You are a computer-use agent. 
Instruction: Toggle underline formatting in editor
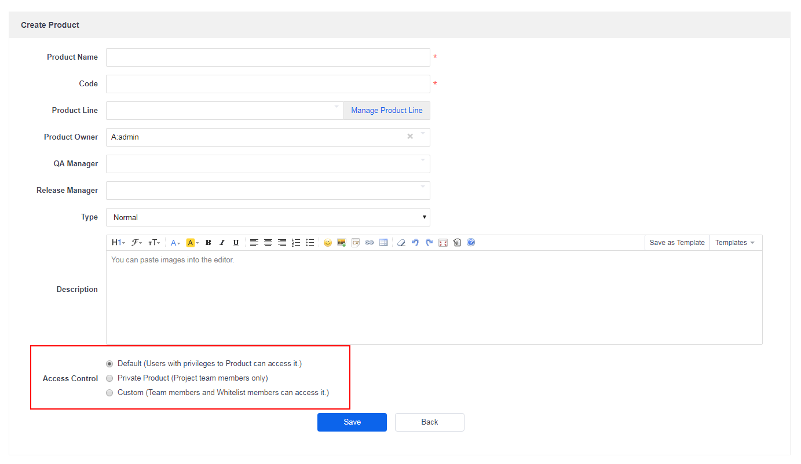(236, 243)
